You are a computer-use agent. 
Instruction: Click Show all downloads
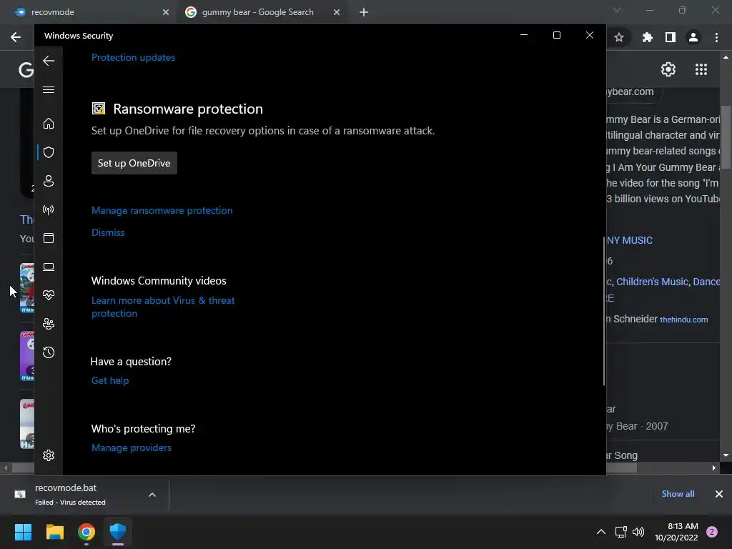click(x=678, y=494)
